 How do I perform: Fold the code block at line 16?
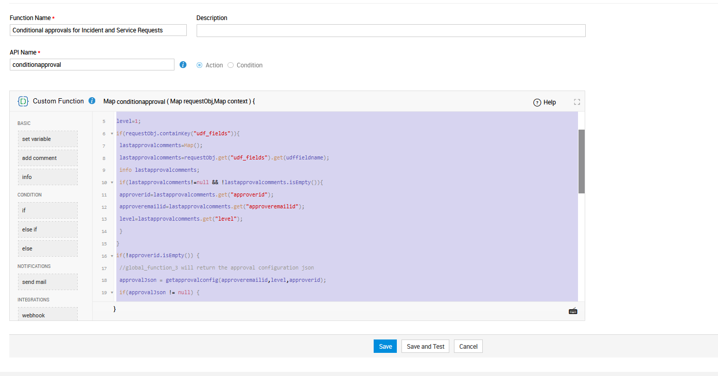point(112,256)
